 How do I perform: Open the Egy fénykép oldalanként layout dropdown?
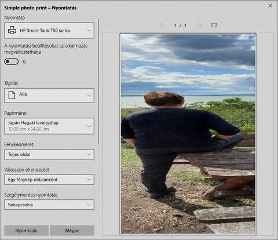49,180
